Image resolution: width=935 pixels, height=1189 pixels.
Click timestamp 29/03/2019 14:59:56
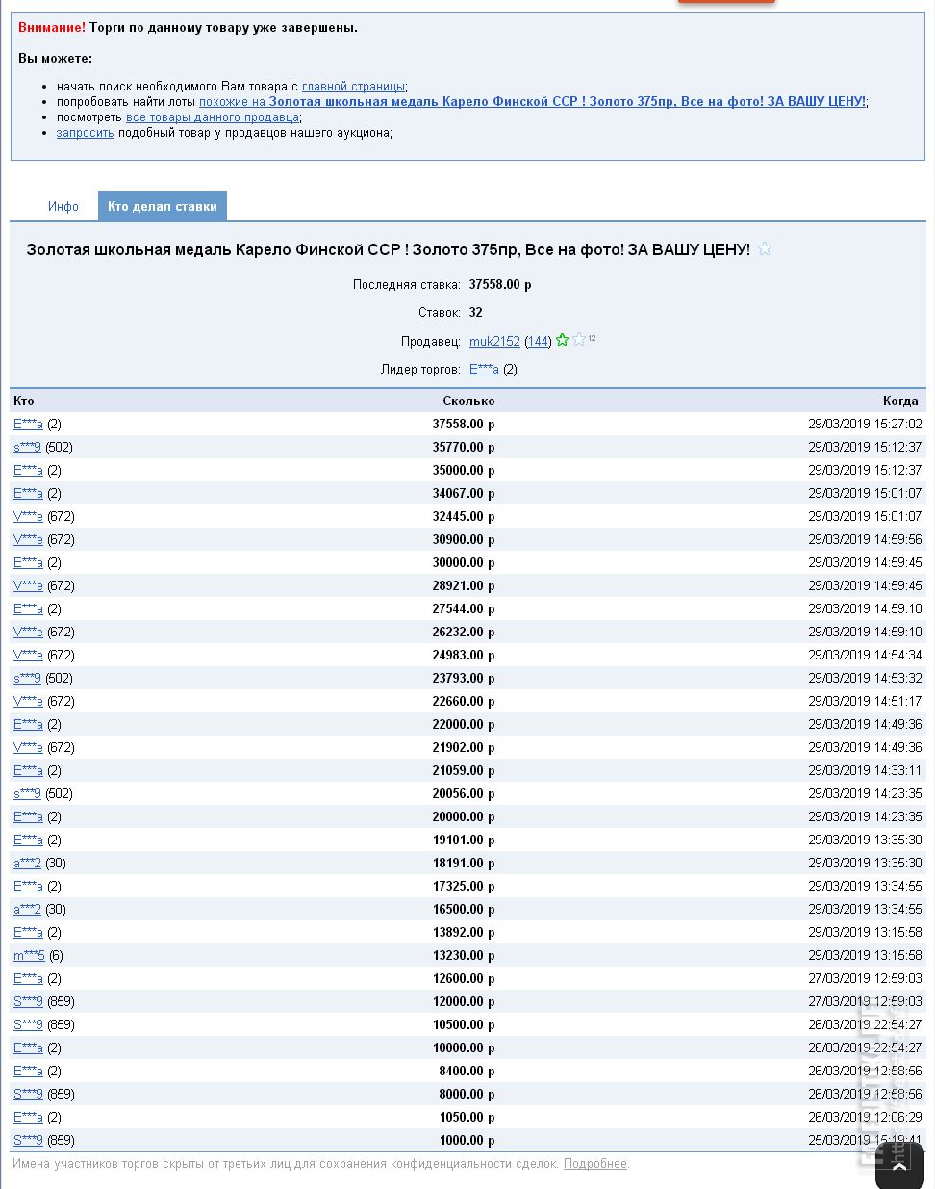[865, 540]
